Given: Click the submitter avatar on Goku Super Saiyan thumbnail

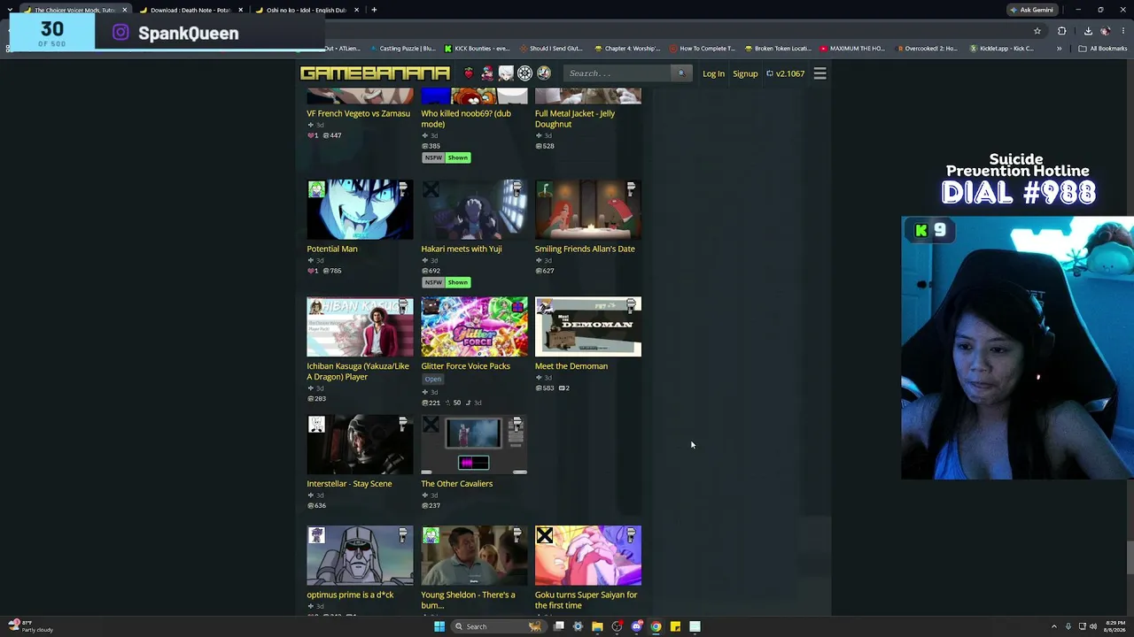Looking at the screenshot, I should (544, 535).
